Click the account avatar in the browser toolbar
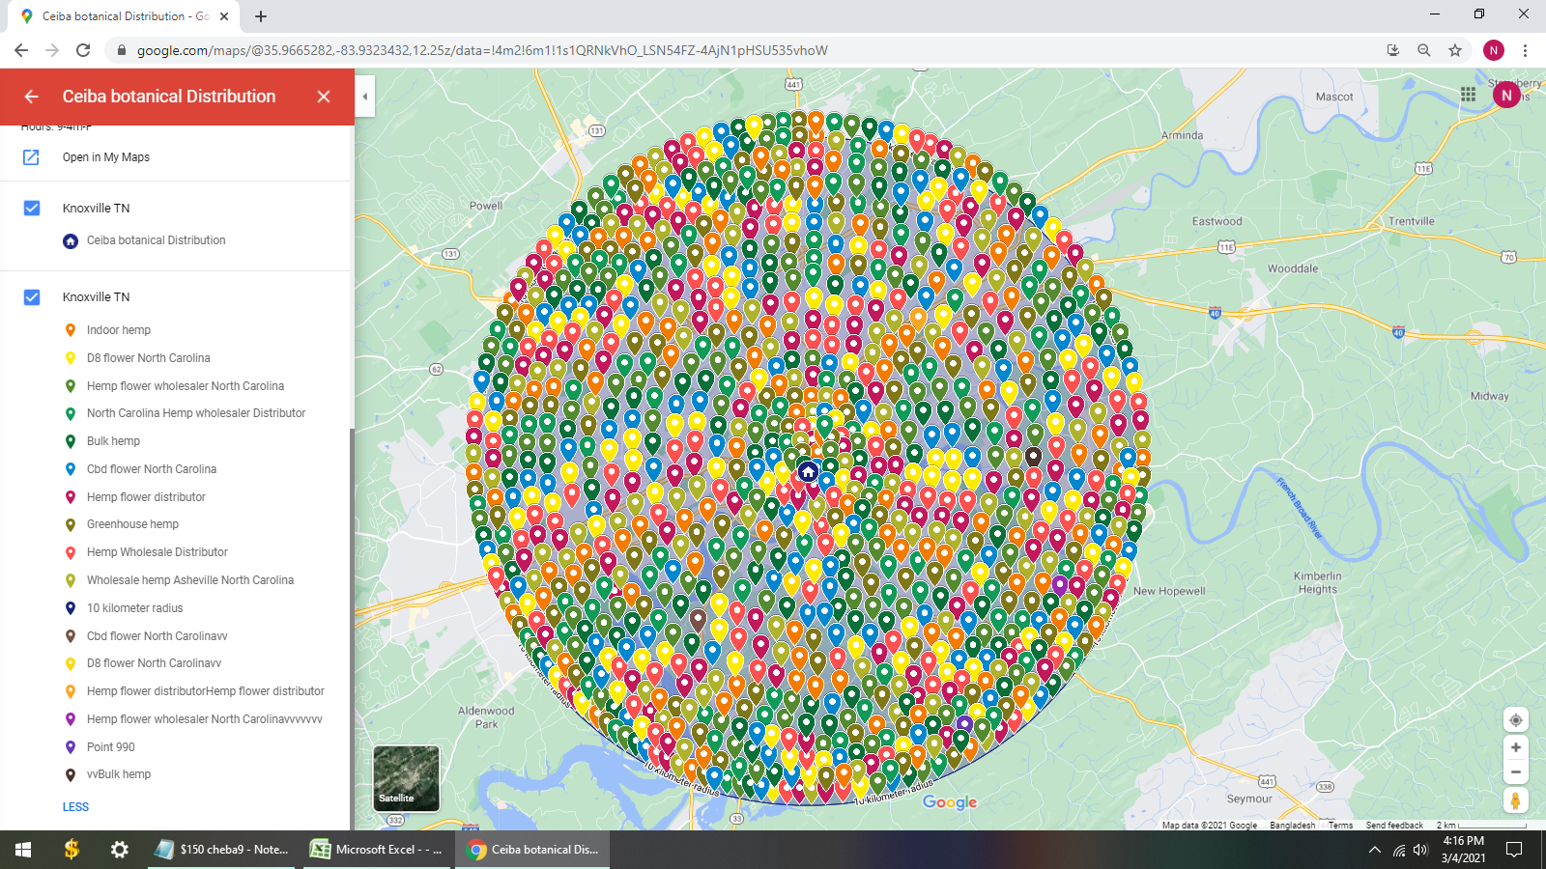Viewport: 1546px width, 869px height. 1493,49
